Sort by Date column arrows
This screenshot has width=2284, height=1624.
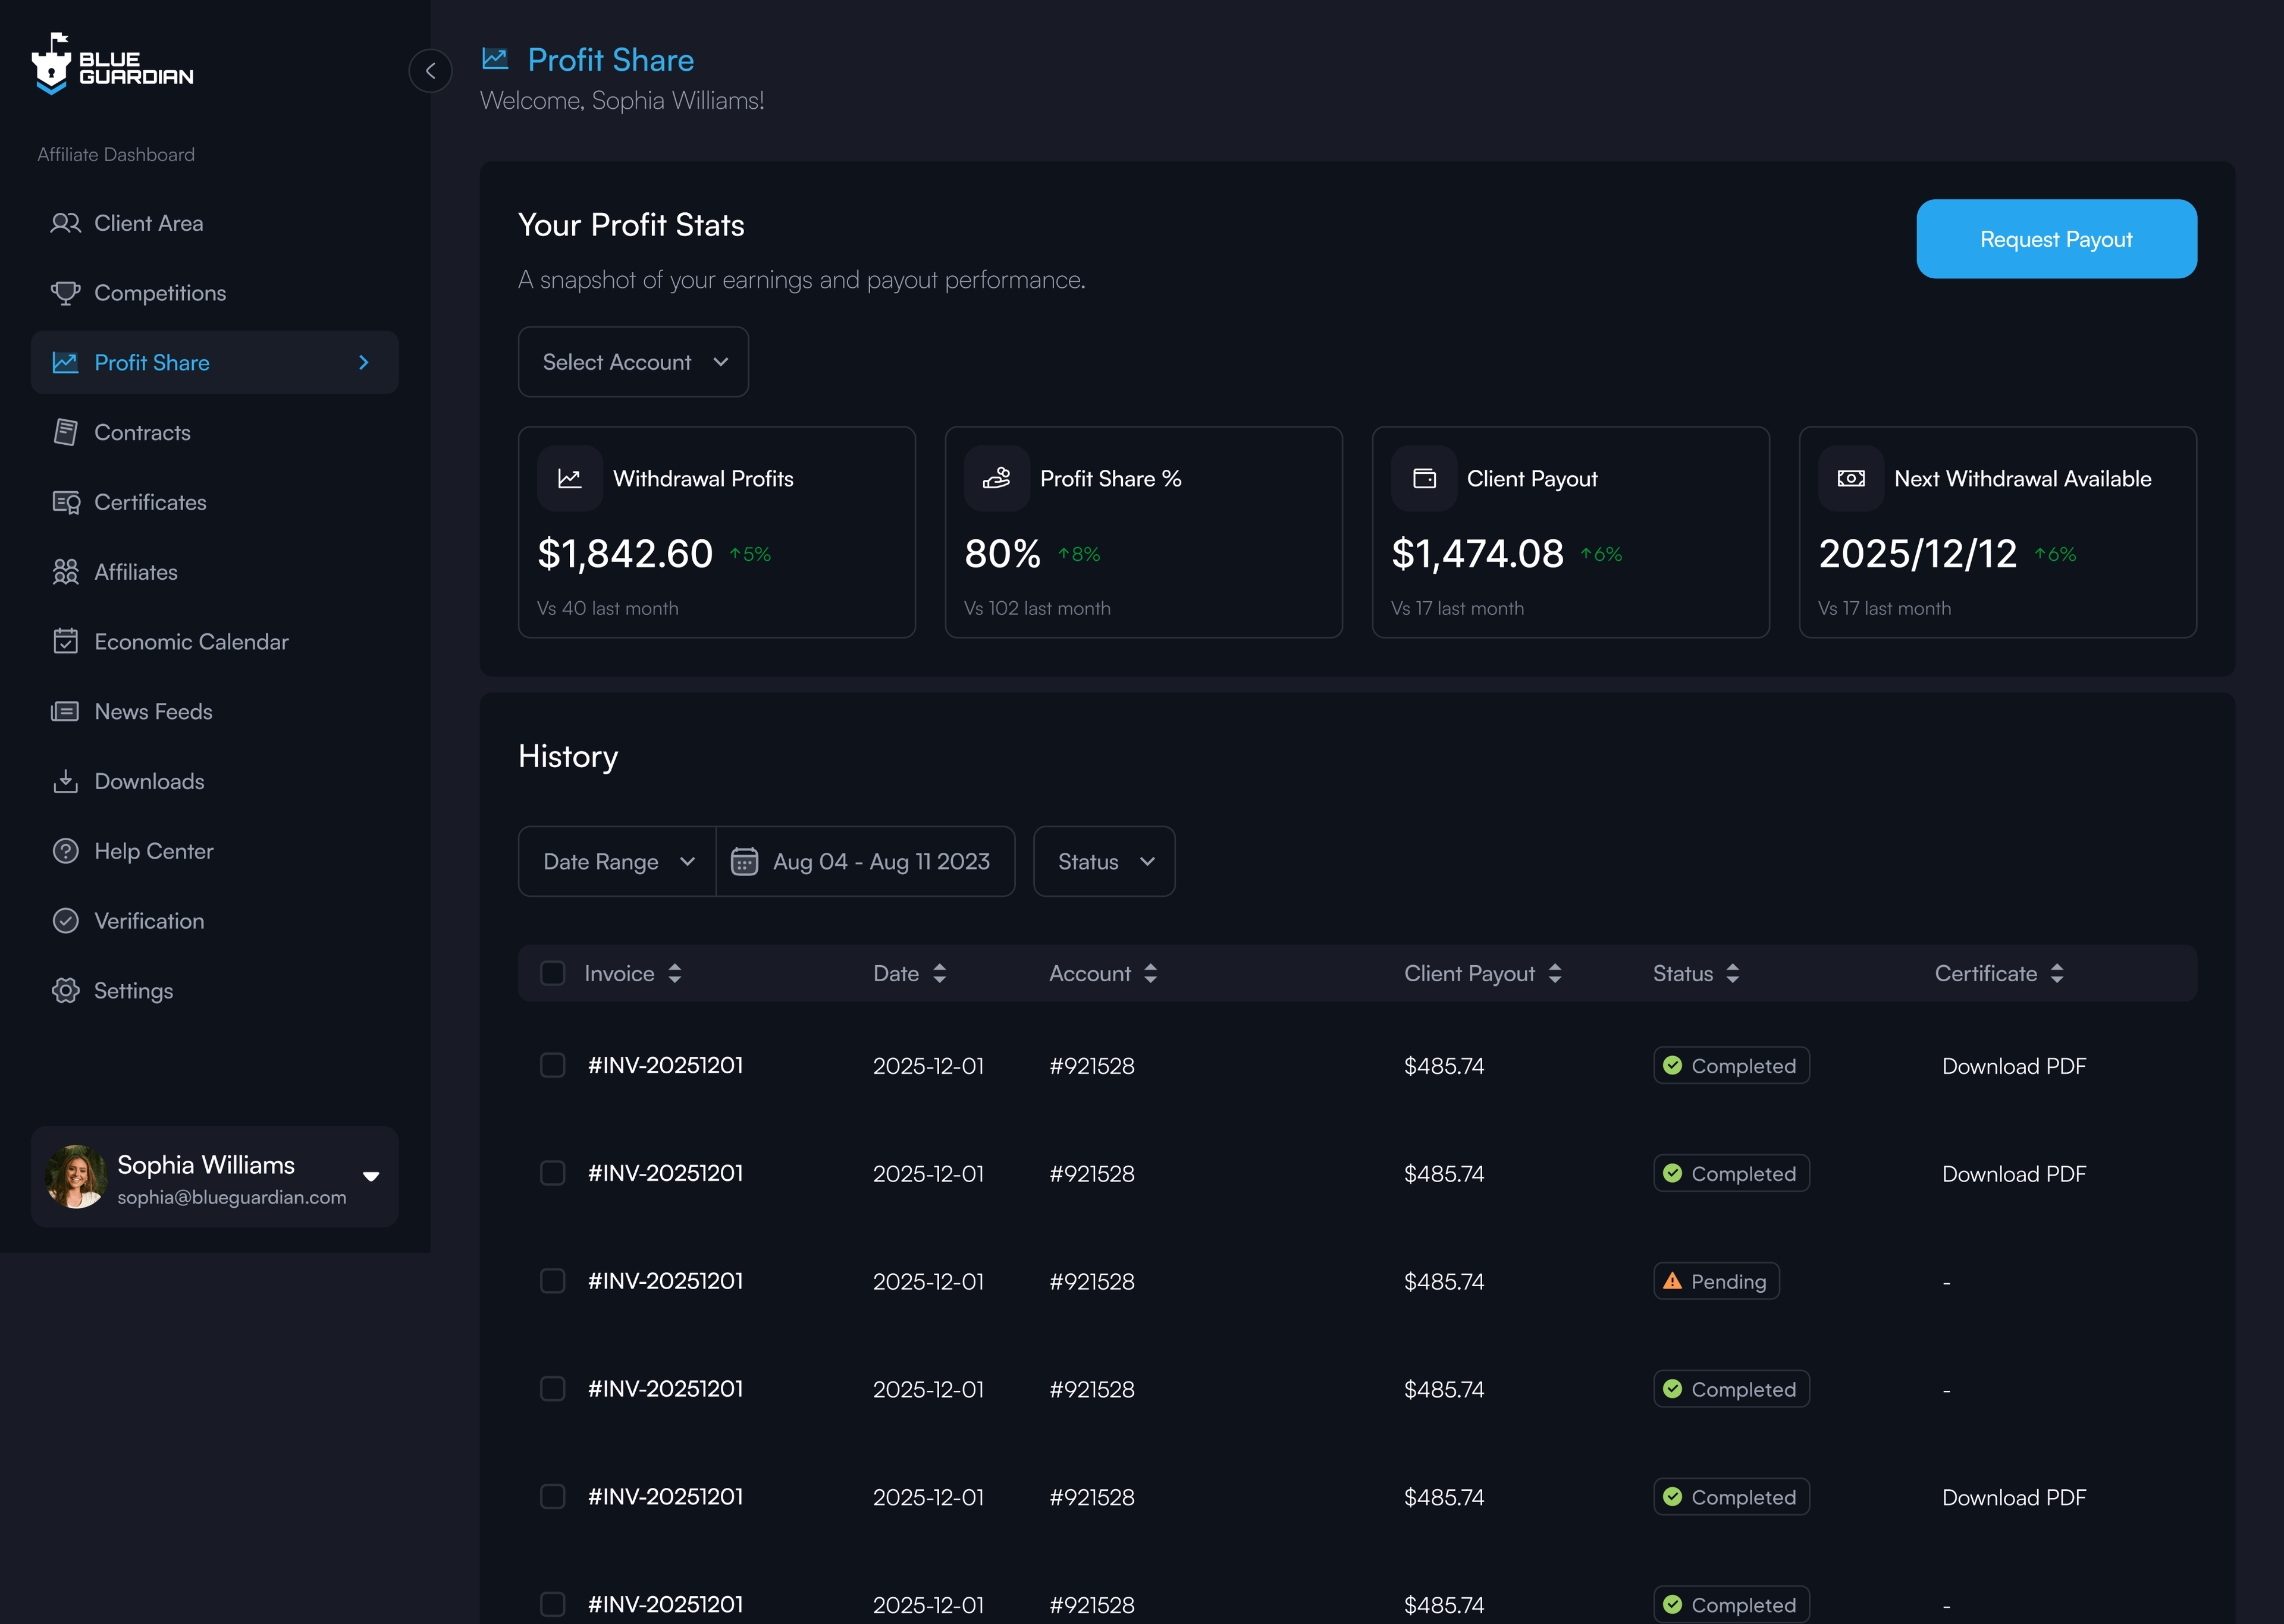pos(939,973)
